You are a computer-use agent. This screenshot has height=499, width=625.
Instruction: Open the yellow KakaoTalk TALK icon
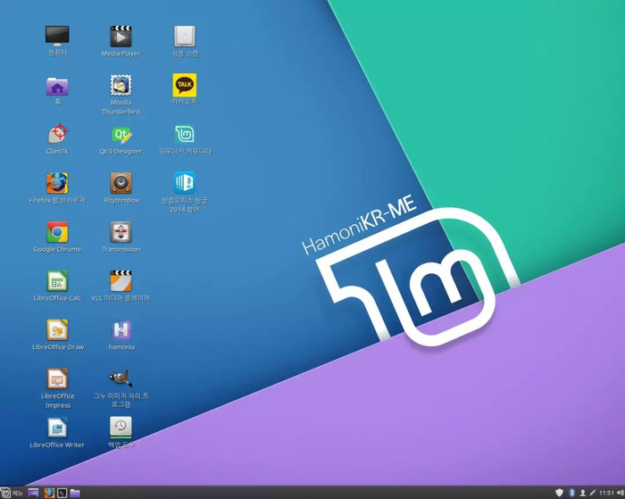[x=185, y=85]
